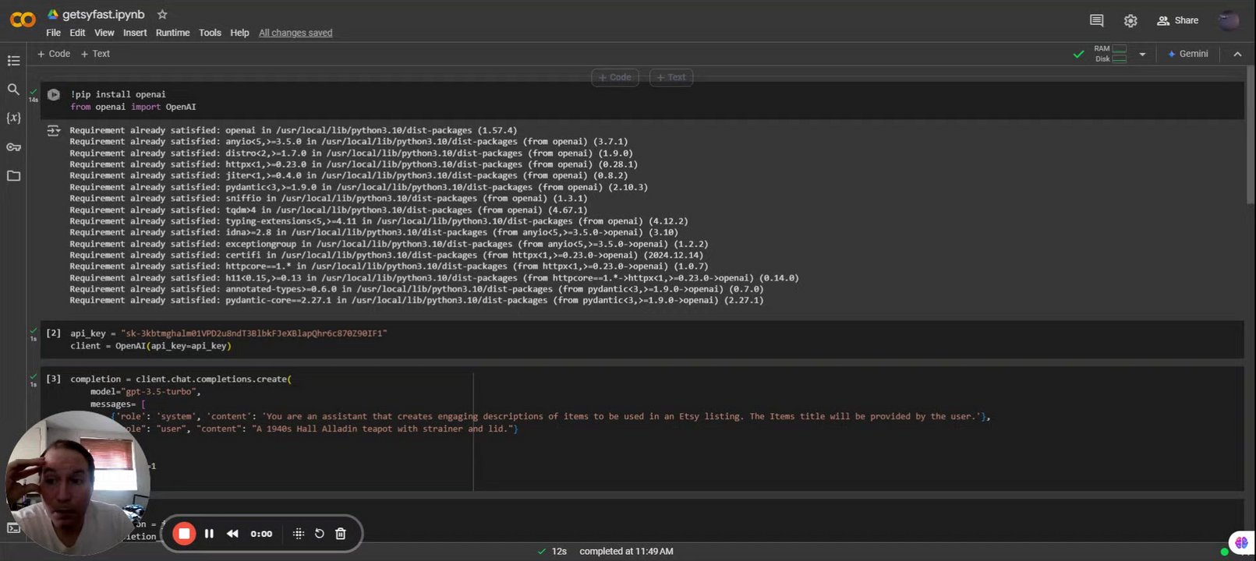1256x561 pixels.
Task: Insert a code cell using the faded + Code button
Action: 615,77
